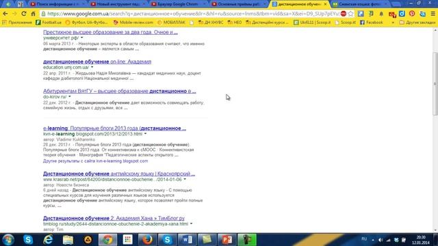Open the Mobile-review.com bookmark
Screen dimensions: 438x246
point(133,23)
